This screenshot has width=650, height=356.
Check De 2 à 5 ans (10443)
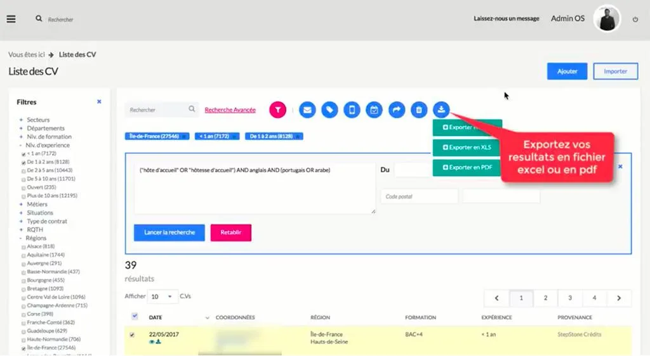[23, 171]
